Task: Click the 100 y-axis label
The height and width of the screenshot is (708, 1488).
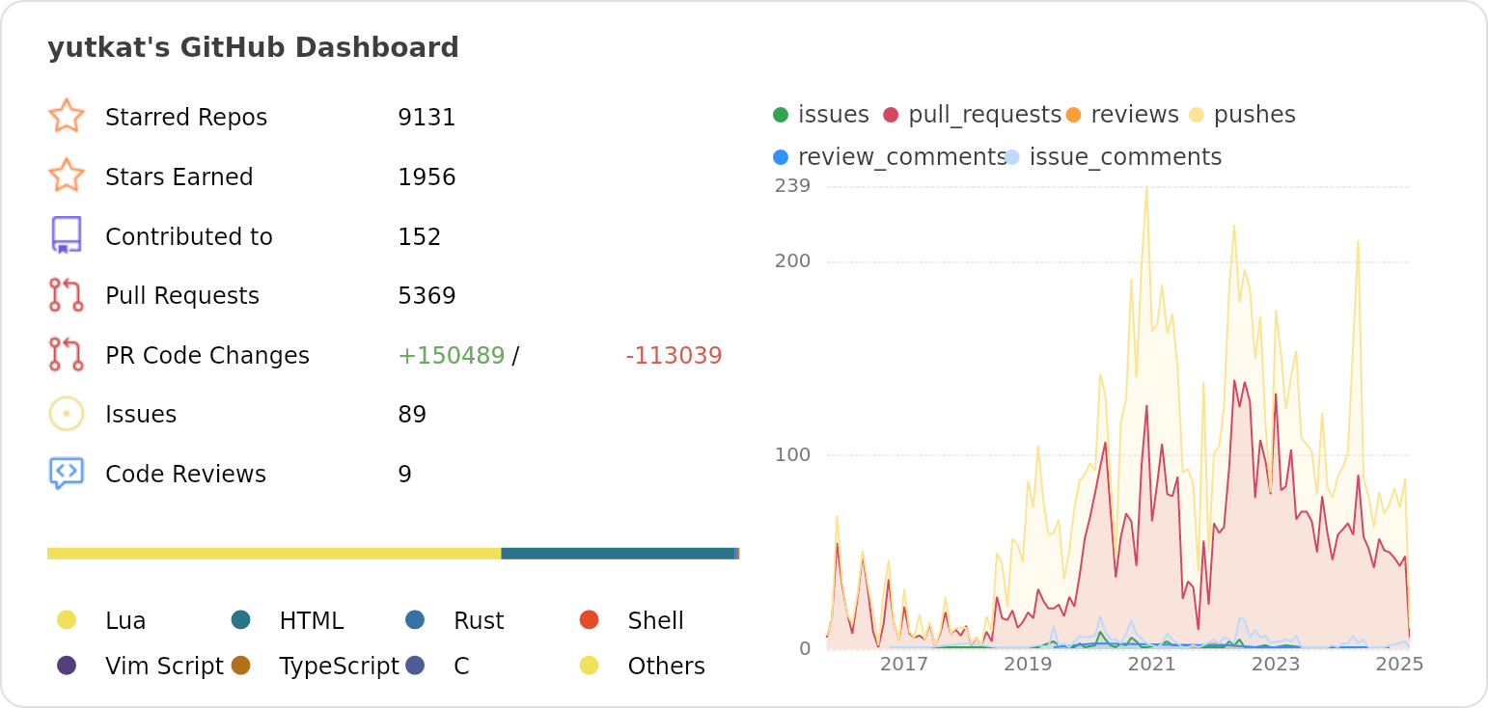Action: click(792, 455)
